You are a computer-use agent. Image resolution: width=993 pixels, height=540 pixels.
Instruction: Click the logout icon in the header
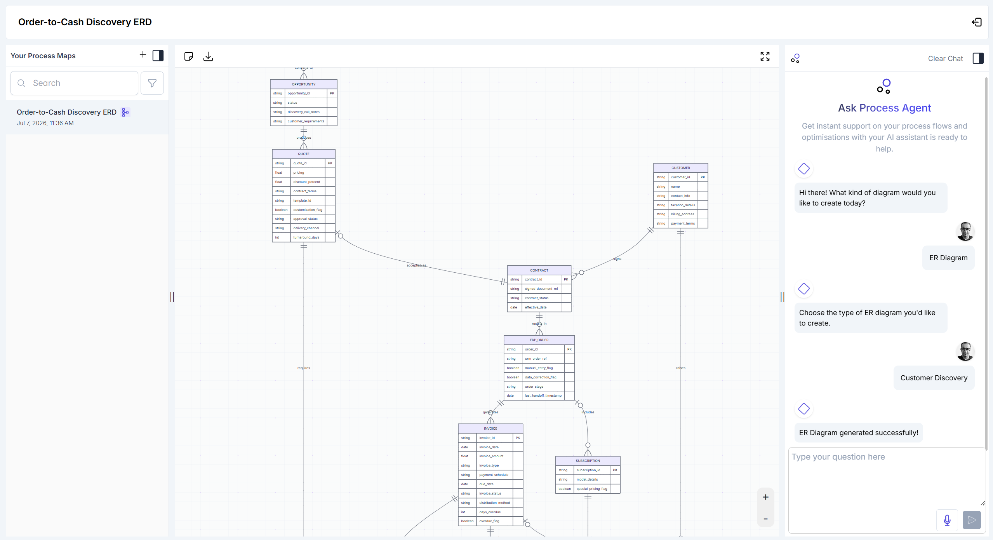coord(976,23)
